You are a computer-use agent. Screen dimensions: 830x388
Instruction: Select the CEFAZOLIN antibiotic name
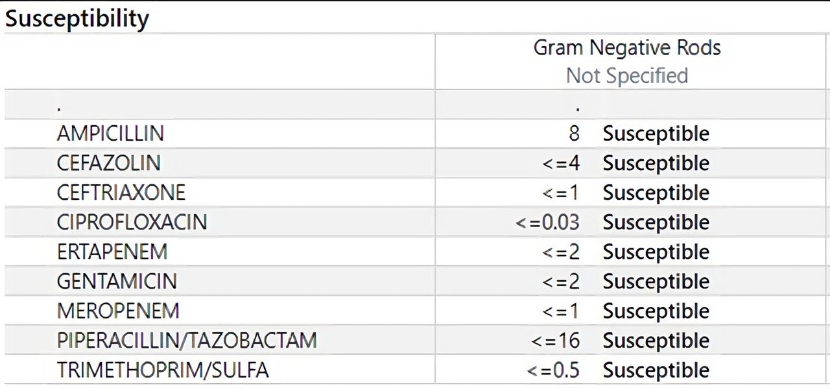click(109, 163)
